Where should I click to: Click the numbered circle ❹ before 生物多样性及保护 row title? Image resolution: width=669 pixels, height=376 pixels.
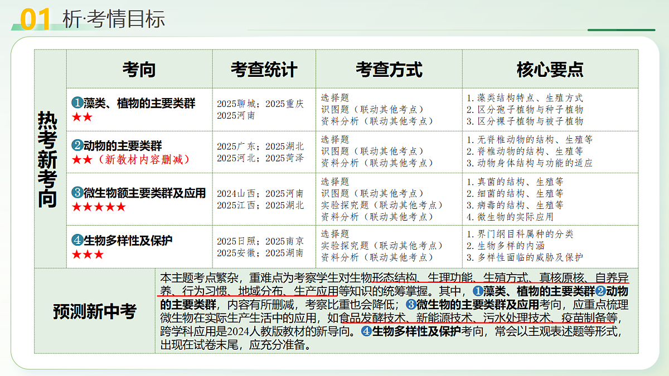pyautogui.click(x=77, y=240)
